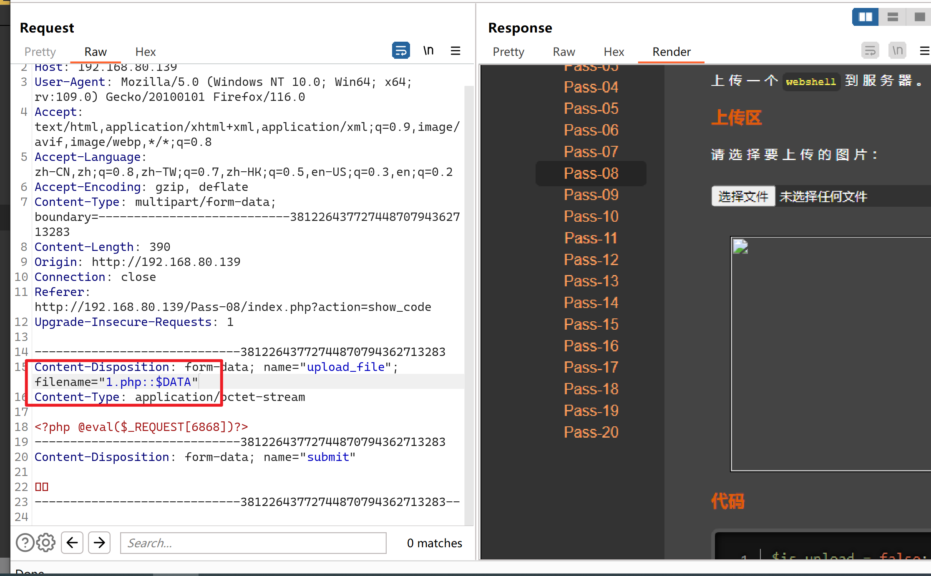Select combined tab layout icon
Screen dimensions: 931x576
(x=919, y=17)
